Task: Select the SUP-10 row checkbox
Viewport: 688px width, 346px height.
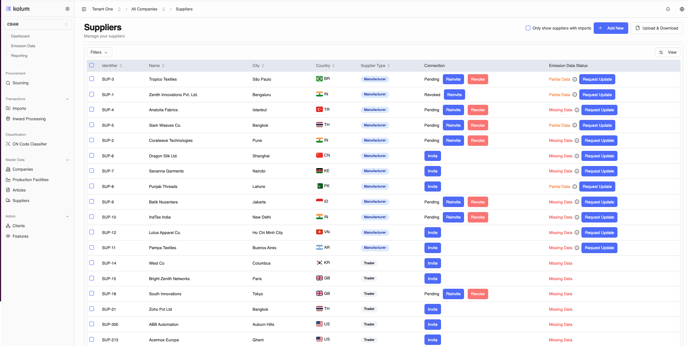Action: pos(92,217)
